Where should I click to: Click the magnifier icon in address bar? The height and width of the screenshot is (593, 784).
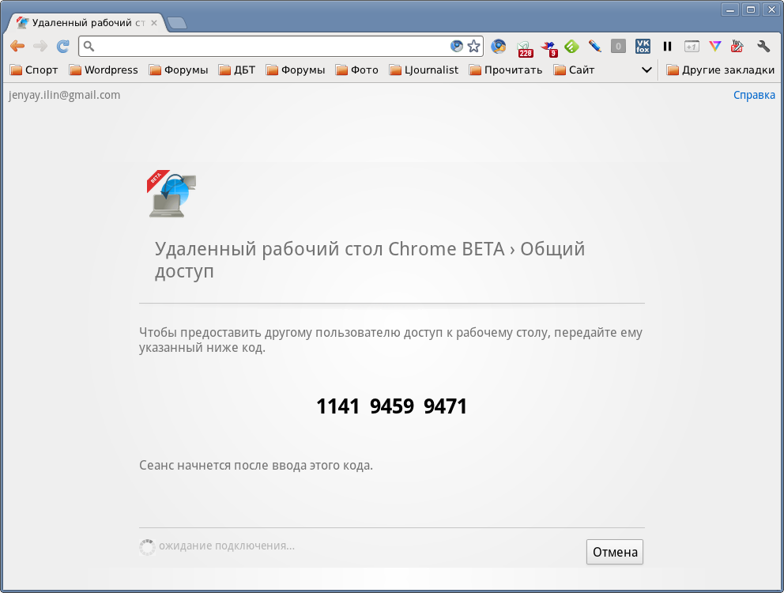(89, 47)
